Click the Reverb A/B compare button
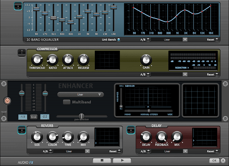 click(x=50, y=151)
